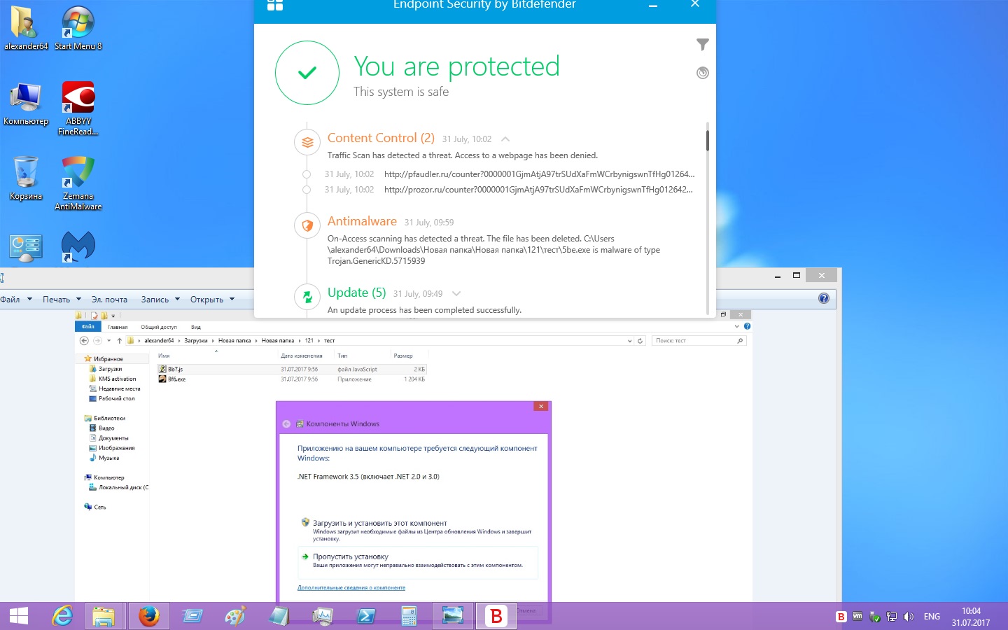The height and width of the screenshot is (630, 1008).
Task: Click the blue help icon in viewer
Action: point(824,299)
